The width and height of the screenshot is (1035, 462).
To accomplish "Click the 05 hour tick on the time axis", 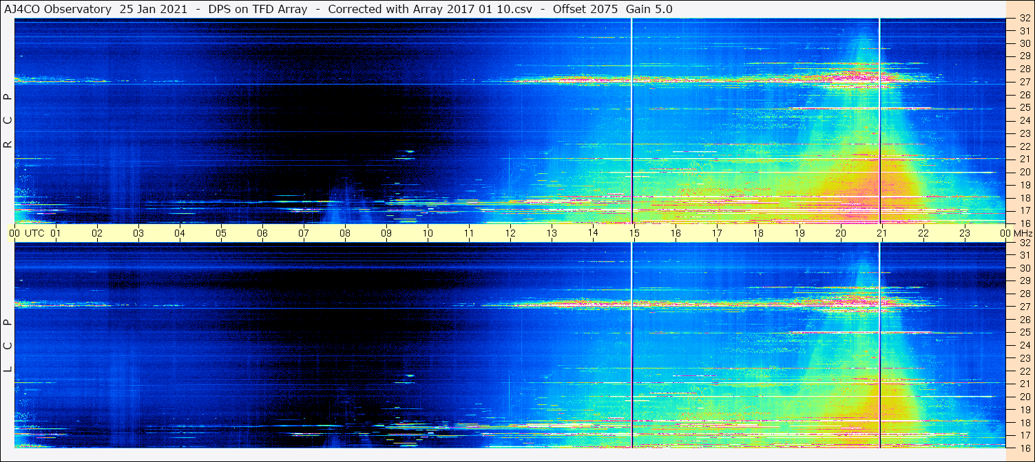I will coord(221,233).
